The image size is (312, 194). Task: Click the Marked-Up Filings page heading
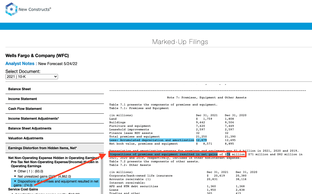pyautogui.click(x=180, y=42)
